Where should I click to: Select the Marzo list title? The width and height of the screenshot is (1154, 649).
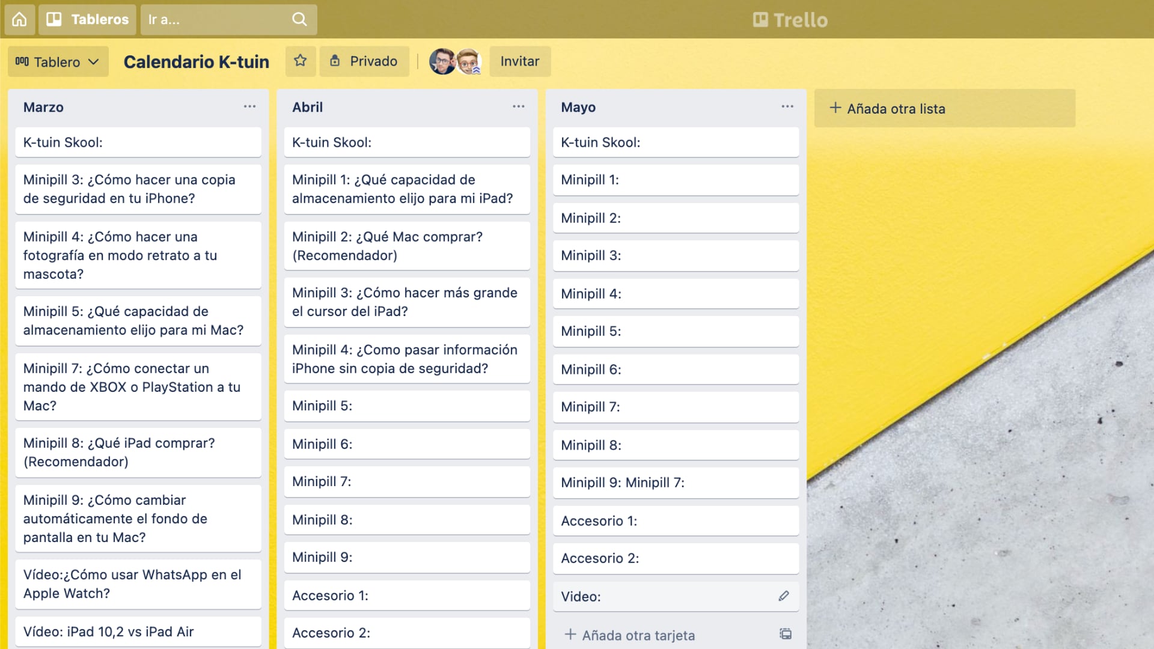[x=43, y=107]
